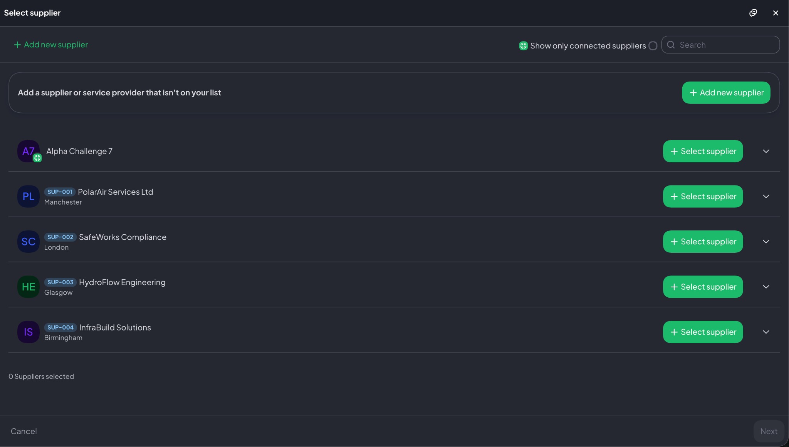
Task: Select supplier PolarAir Services Ltd
Action: click(x=703, y=196)
